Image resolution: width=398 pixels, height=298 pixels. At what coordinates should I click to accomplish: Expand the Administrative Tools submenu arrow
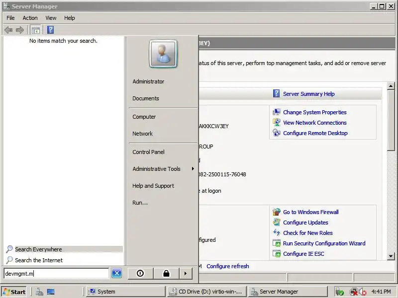coord(193,168)
